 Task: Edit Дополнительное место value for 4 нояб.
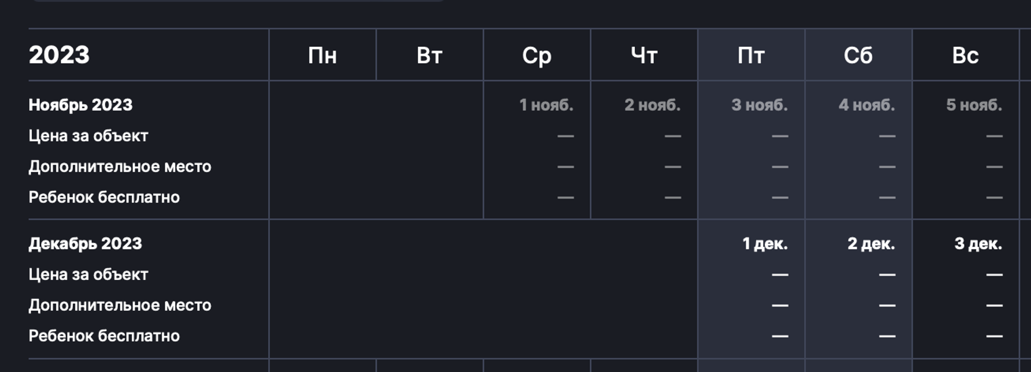pyautogui.click(x=887, y=167)
